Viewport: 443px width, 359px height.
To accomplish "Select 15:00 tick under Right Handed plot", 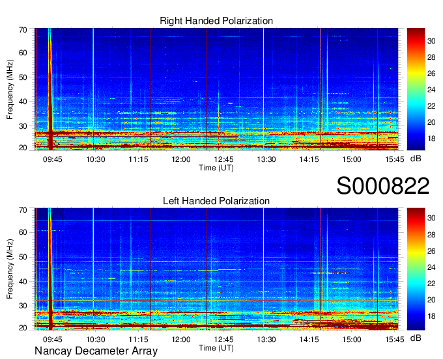I will (x=352, y=159).
